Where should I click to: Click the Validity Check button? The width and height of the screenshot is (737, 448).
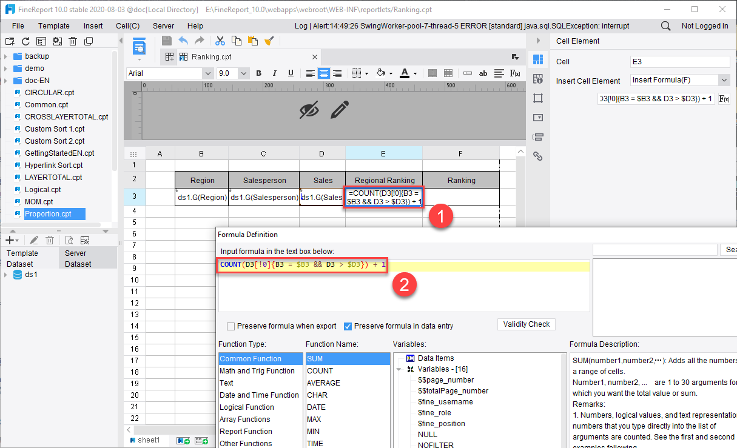coord(526,324)
